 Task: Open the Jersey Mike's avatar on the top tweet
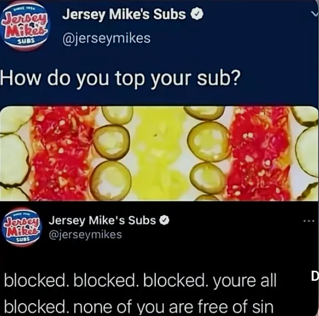tap(25, 26)
